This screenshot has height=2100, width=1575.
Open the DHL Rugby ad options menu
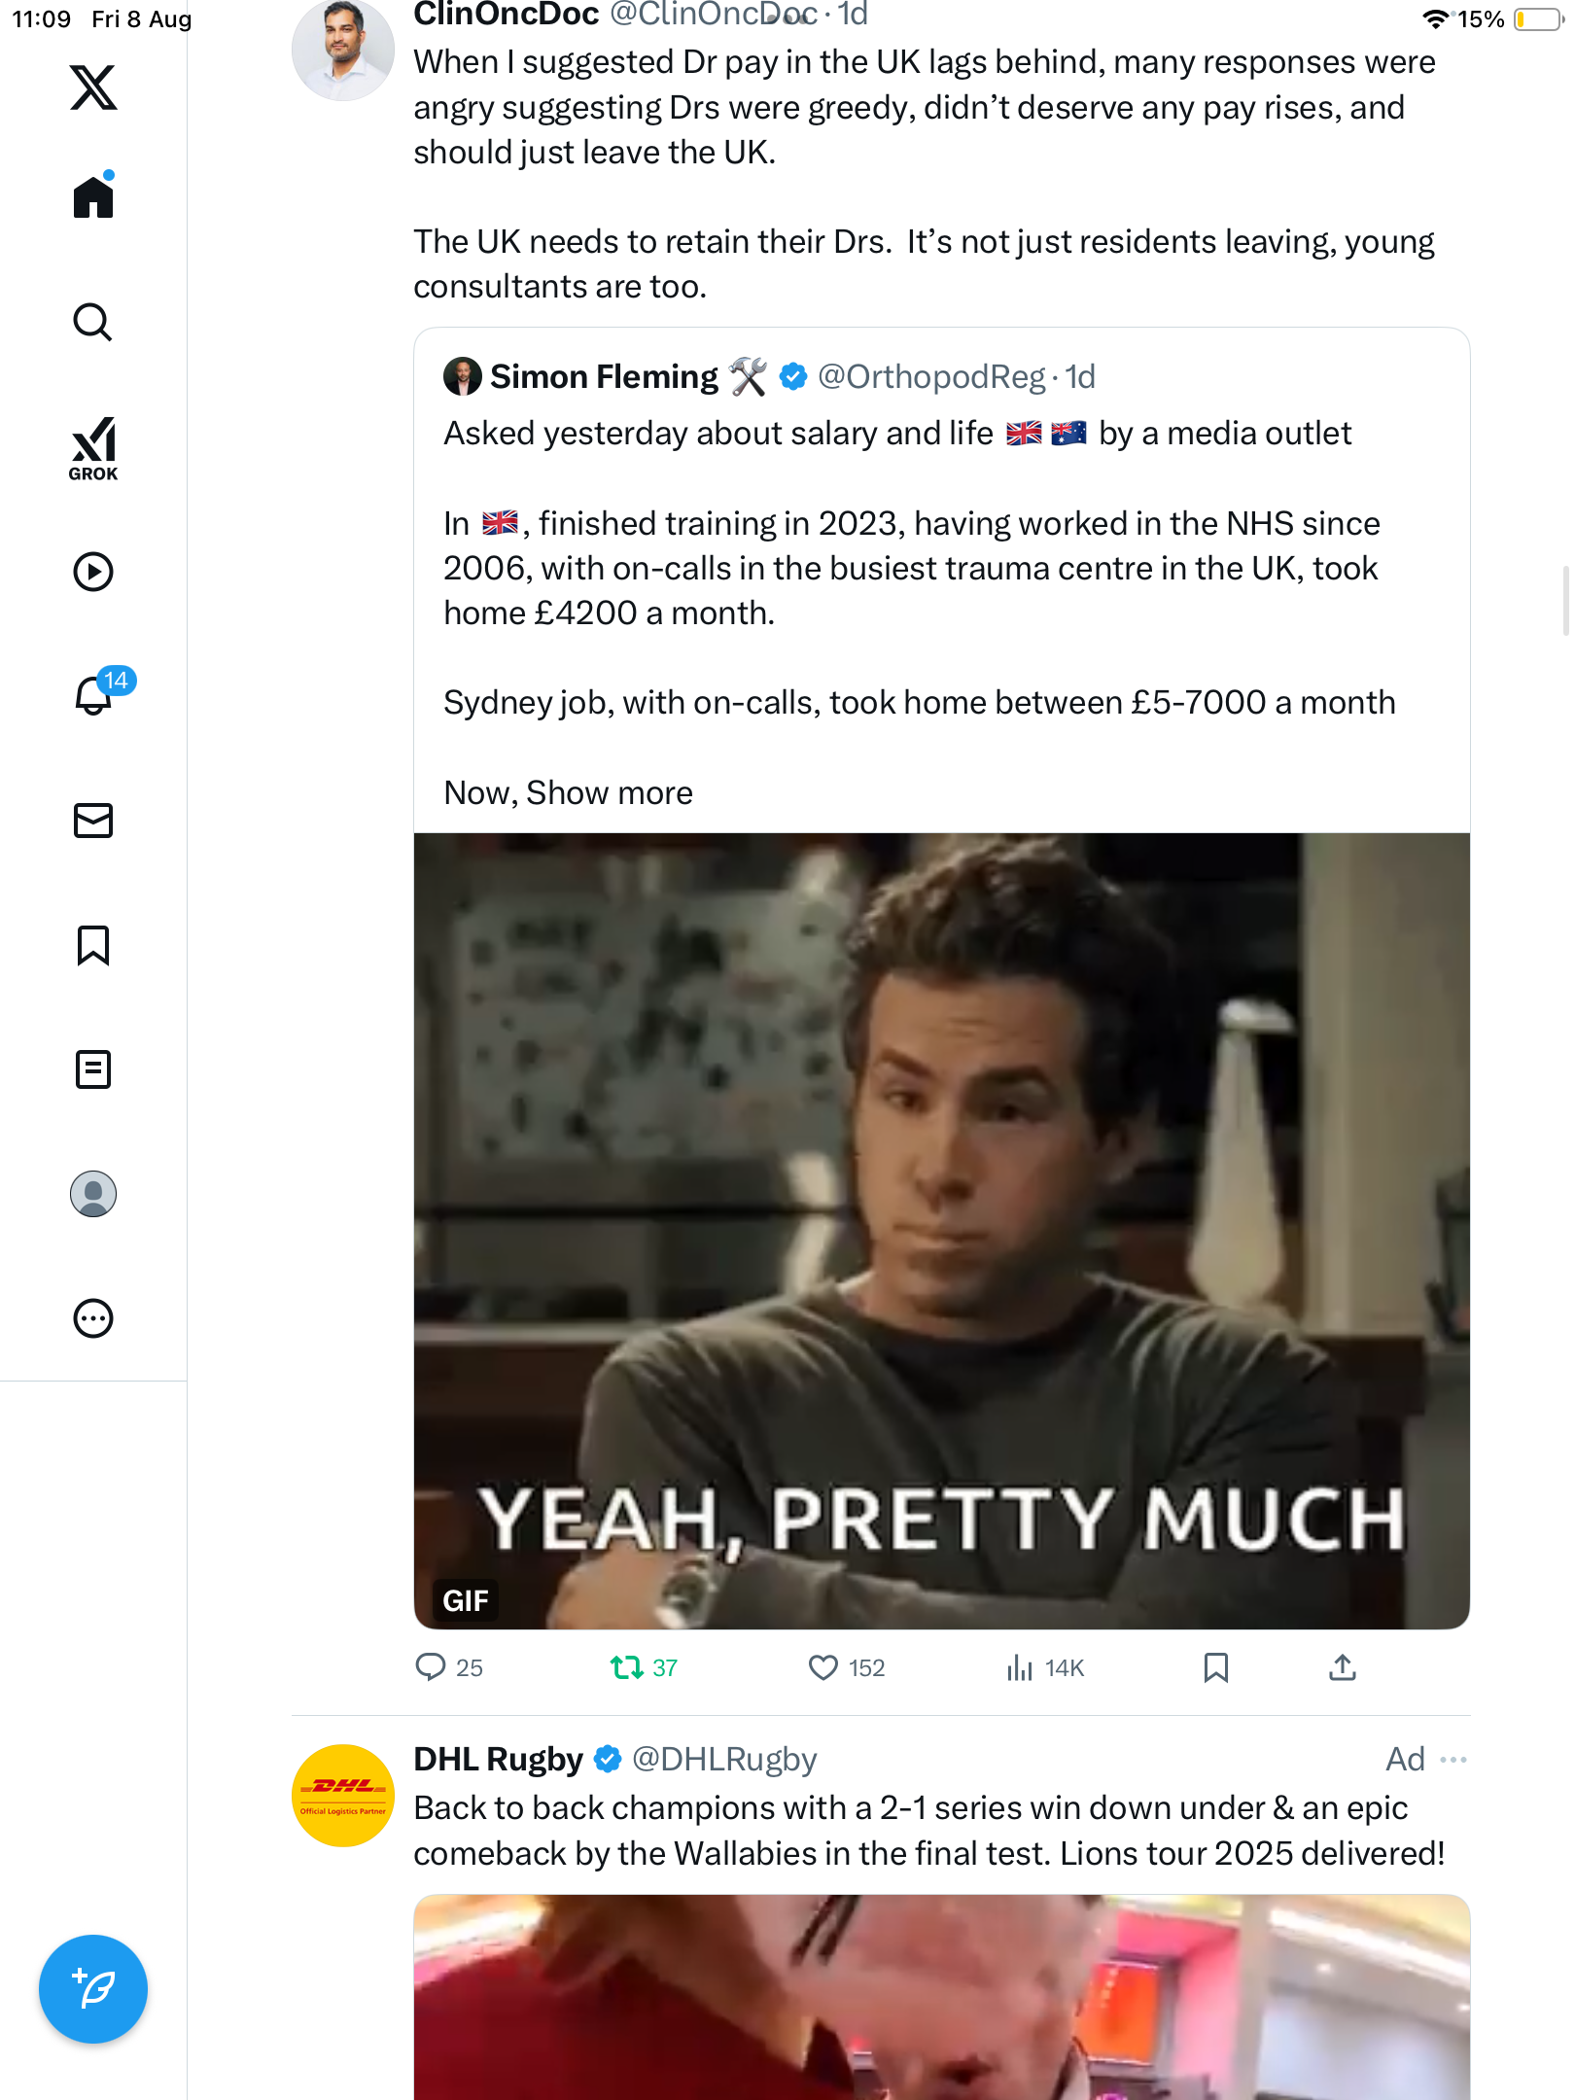coord(1453,1760)
